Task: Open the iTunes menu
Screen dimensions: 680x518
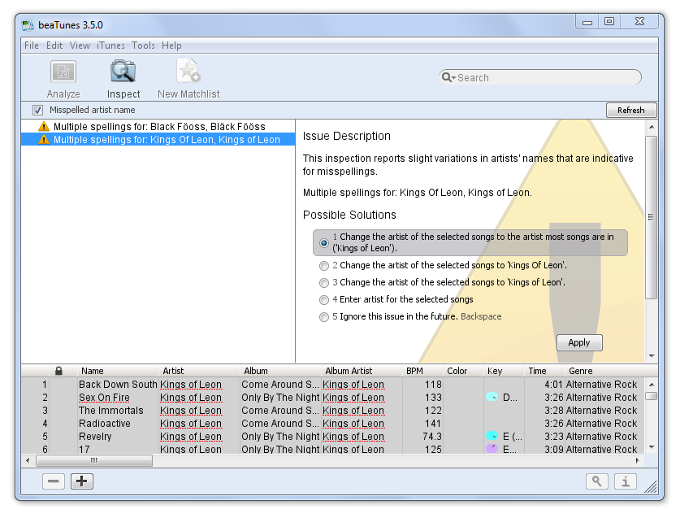Action: [110, 46]
